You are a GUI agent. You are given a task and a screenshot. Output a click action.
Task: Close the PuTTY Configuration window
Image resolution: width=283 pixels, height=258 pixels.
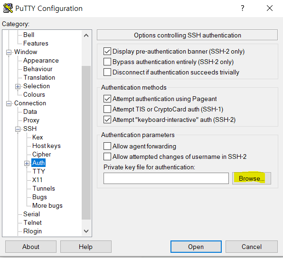pos(270,8)
